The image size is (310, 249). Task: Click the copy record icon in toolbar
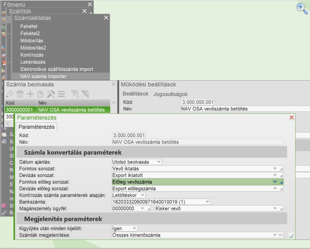coord(41,94)
